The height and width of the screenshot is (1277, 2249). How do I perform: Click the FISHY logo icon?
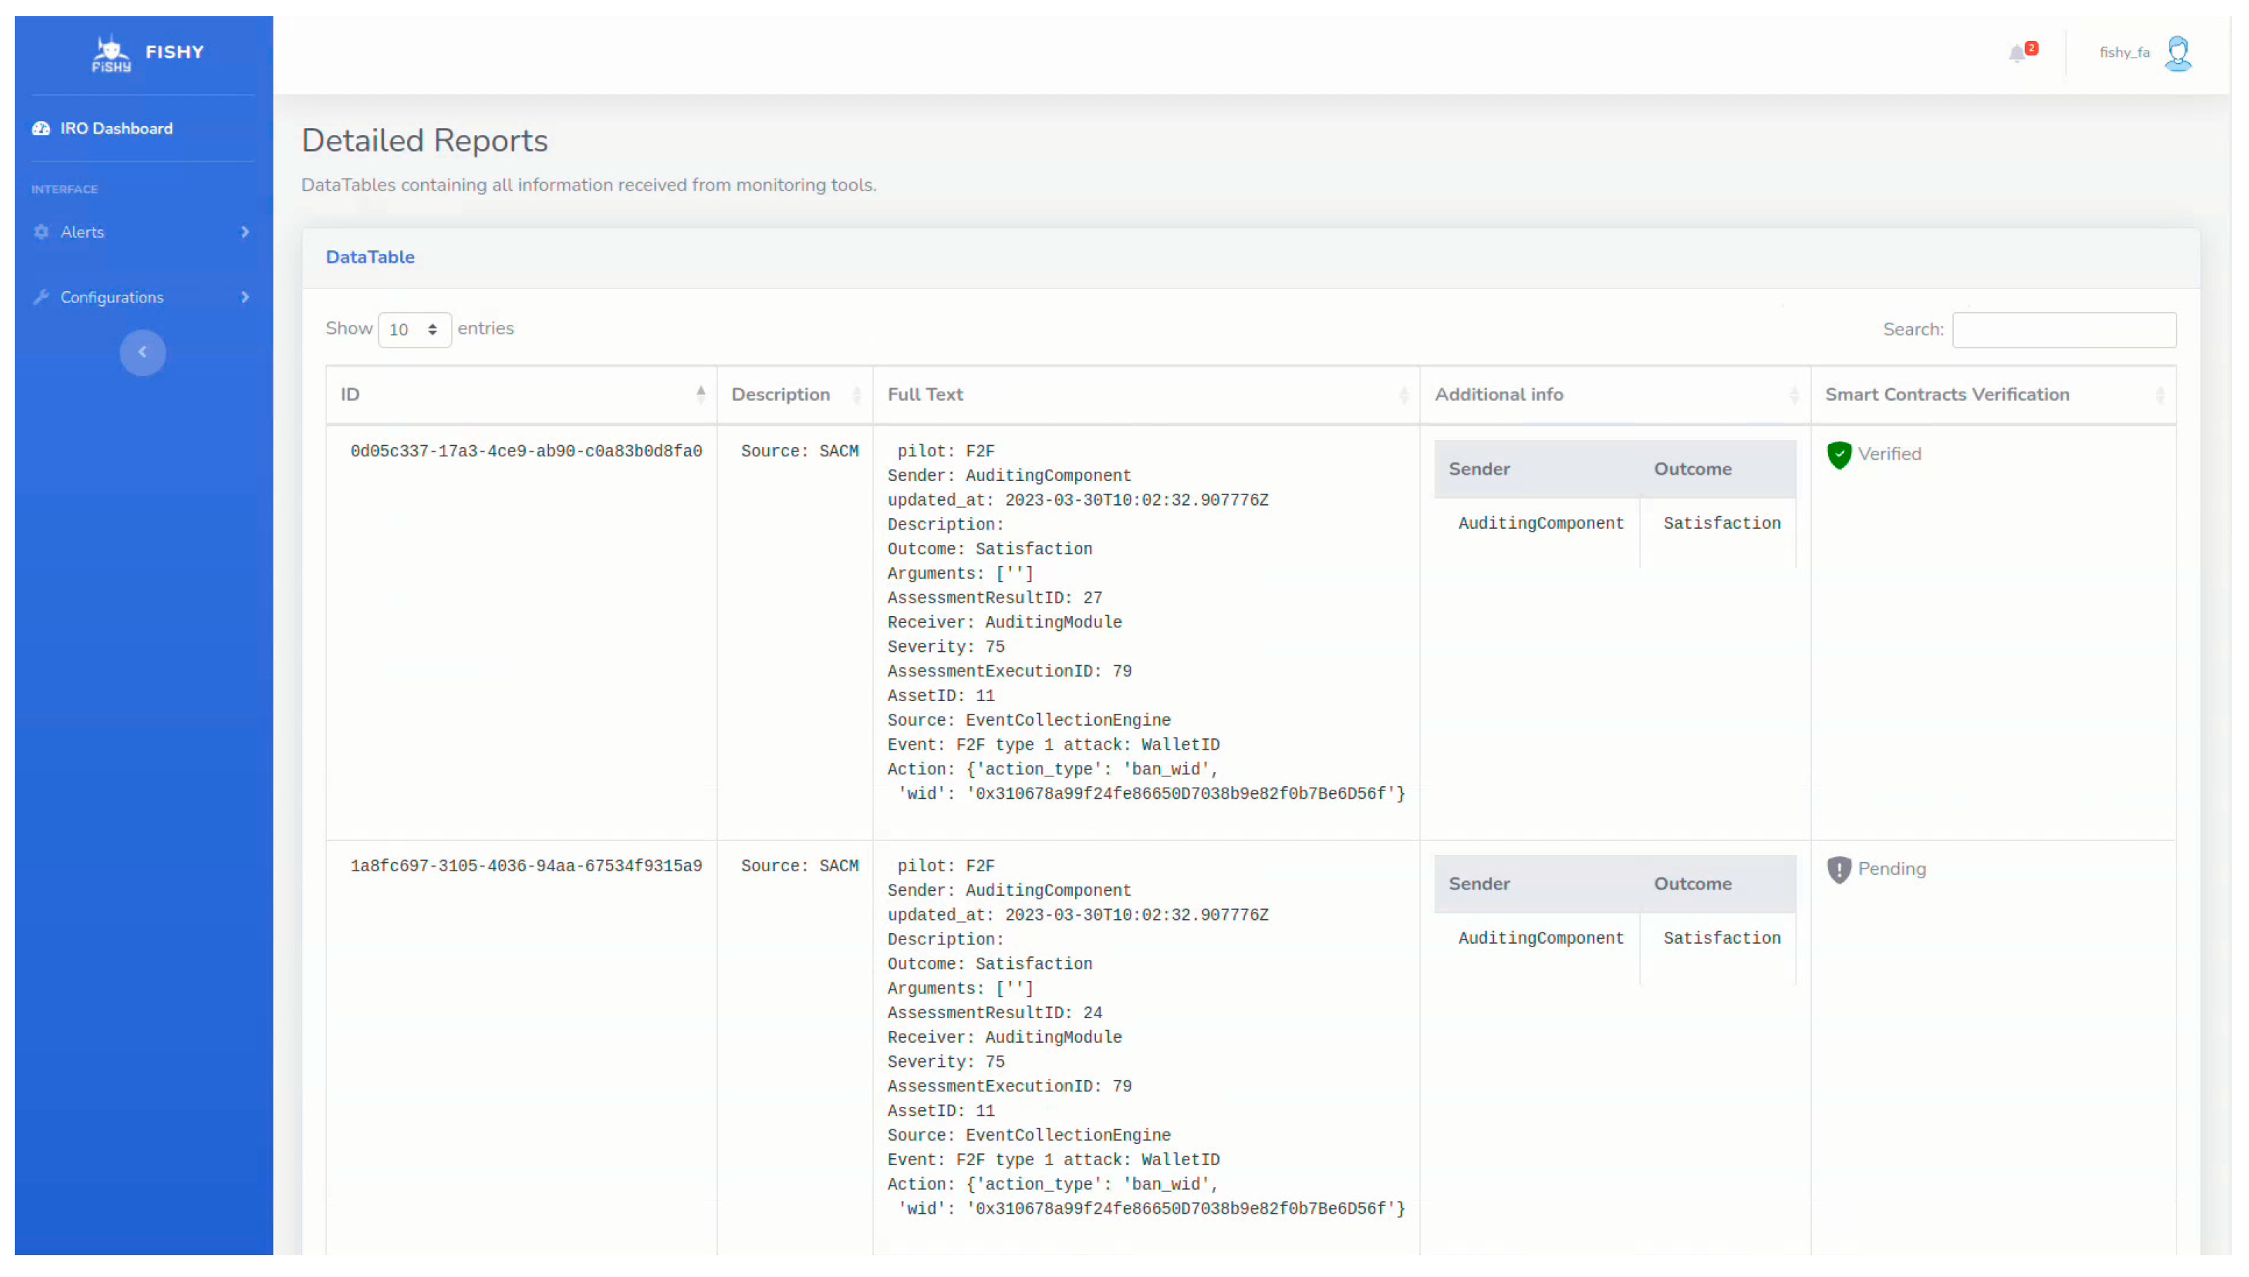[x=111, y=53]
